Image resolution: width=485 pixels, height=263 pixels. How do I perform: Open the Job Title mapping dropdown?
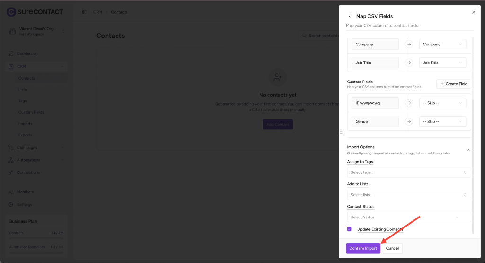point(442,63)
